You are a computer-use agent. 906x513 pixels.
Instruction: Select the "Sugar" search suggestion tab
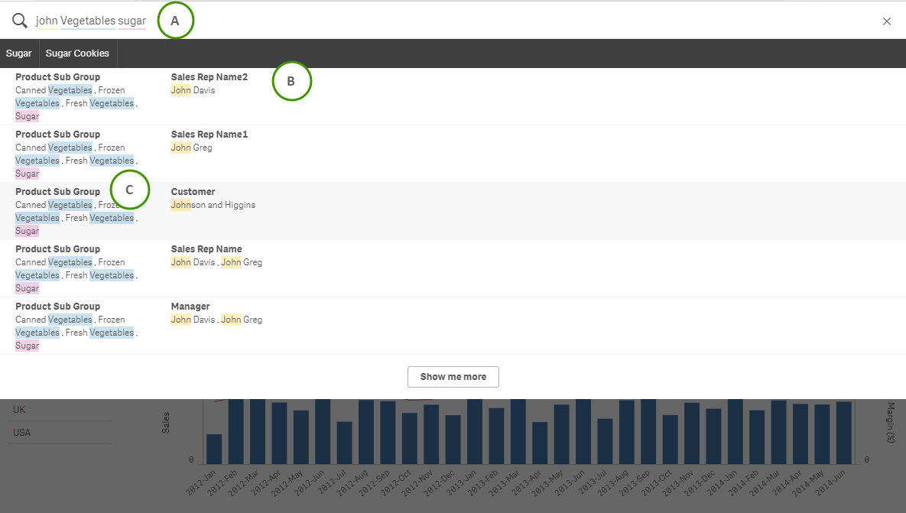pyautogui.click(x=18, y=53)
